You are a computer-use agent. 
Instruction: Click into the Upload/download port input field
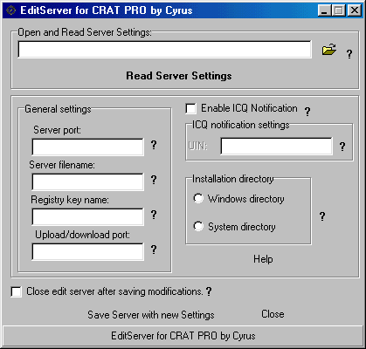coord(87,252)
